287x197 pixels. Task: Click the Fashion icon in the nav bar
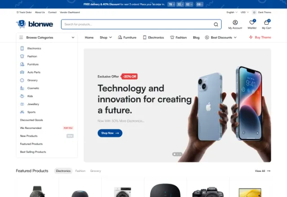tap(172, 38)
